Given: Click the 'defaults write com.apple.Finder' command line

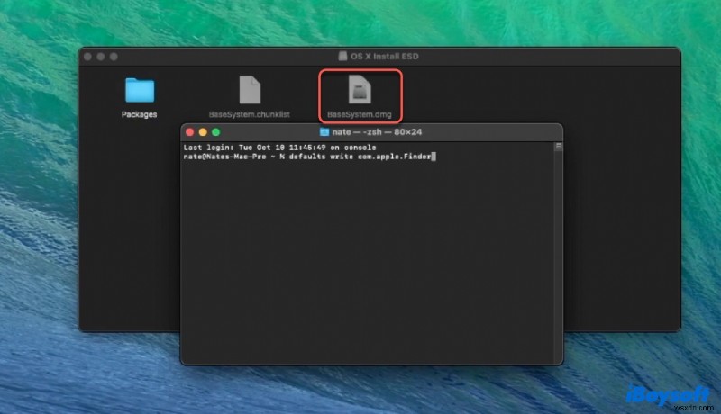Looking at the screenshot, I should click(307, 157).
